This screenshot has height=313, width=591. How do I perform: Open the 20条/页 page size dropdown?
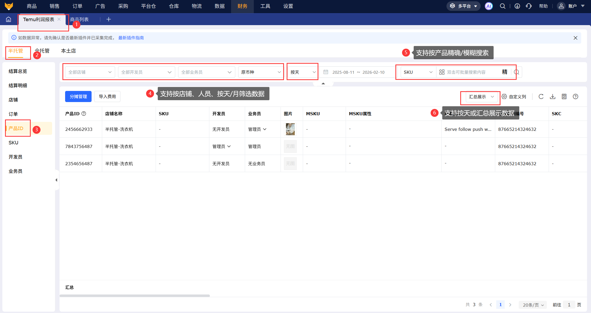[533, 305]
